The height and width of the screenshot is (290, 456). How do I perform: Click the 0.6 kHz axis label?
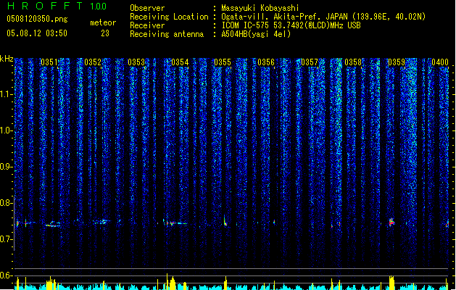pyautogui.click(x=7, y=275)
